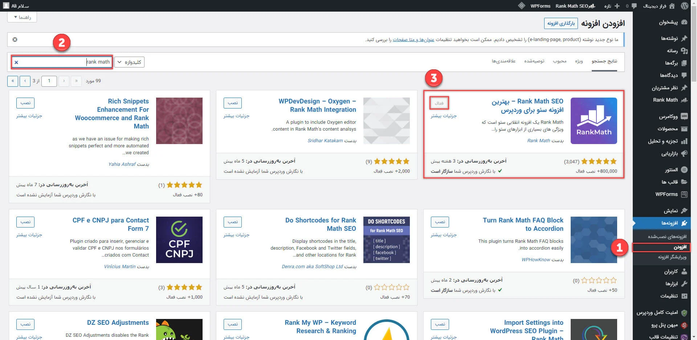The image size is (697, 340).
Task: Clear the rank math search field
Action: pos(16,62)
